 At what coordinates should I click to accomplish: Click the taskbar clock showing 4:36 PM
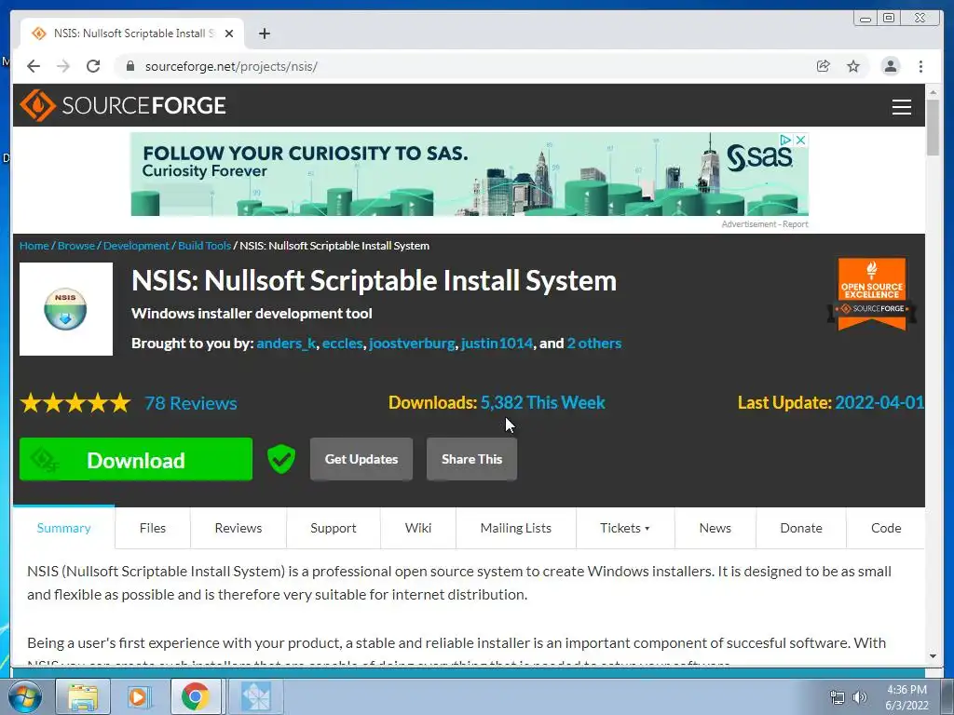click(x=906, y=697)
